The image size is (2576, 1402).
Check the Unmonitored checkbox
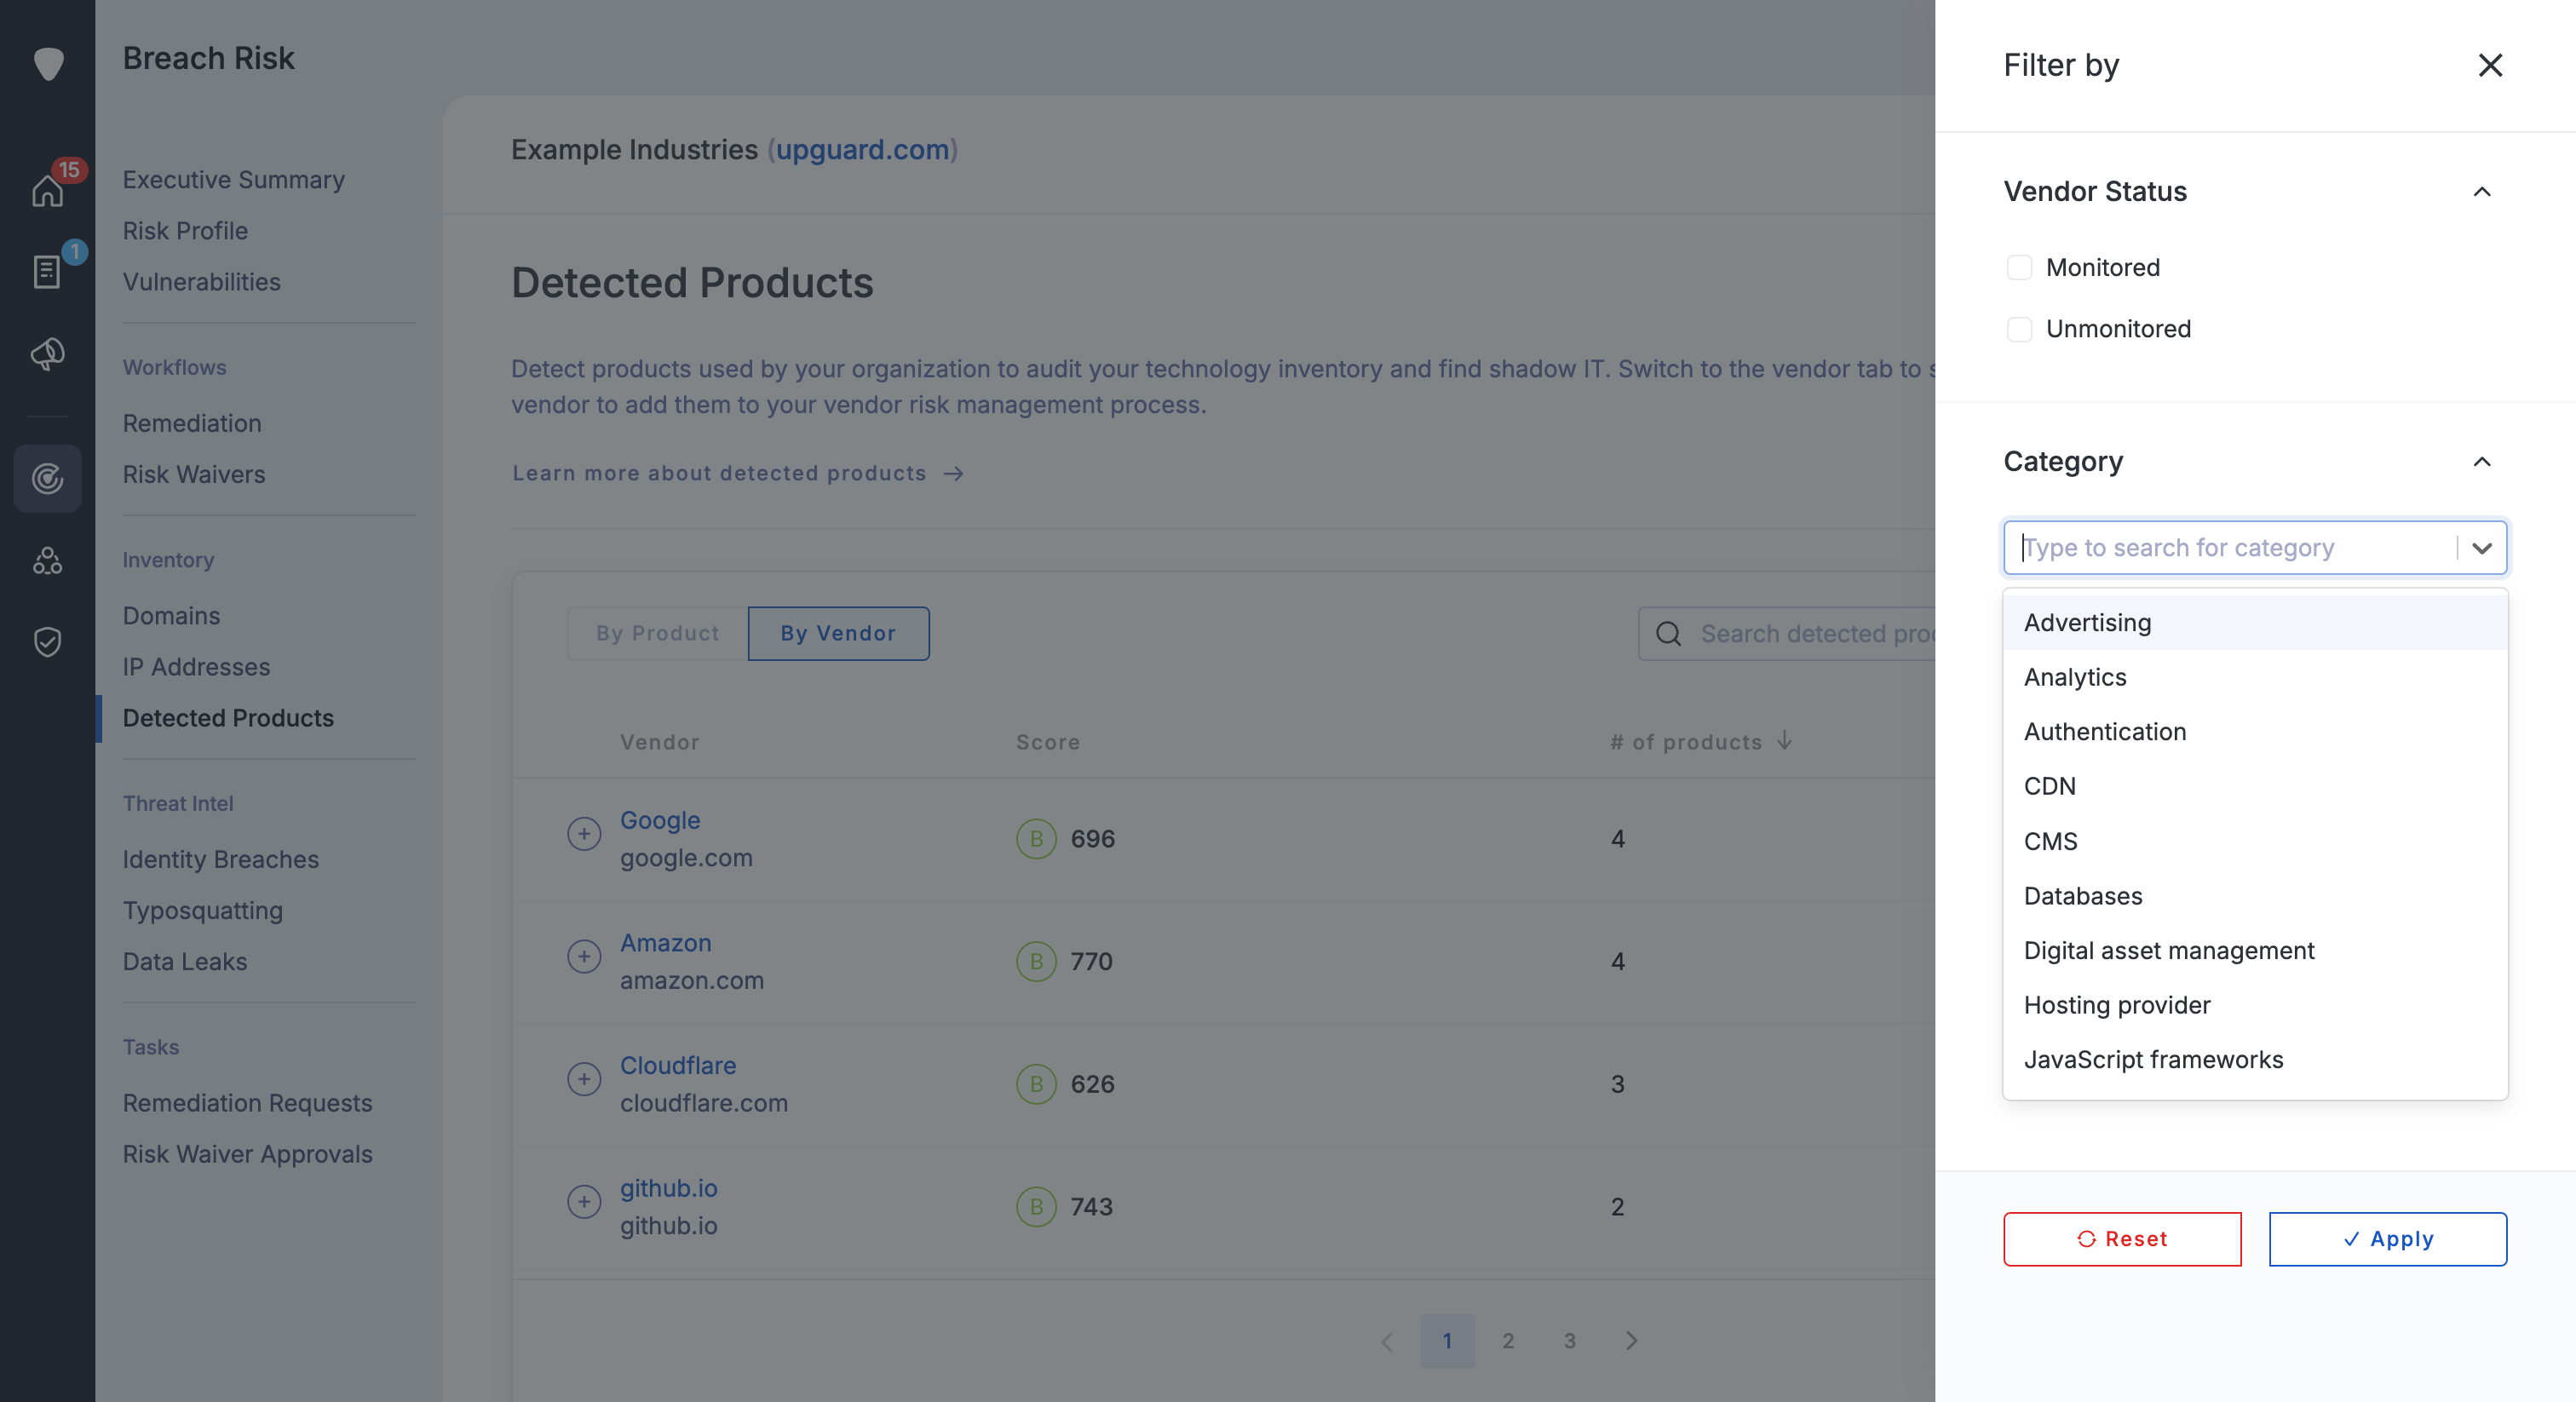point(2019,329)
